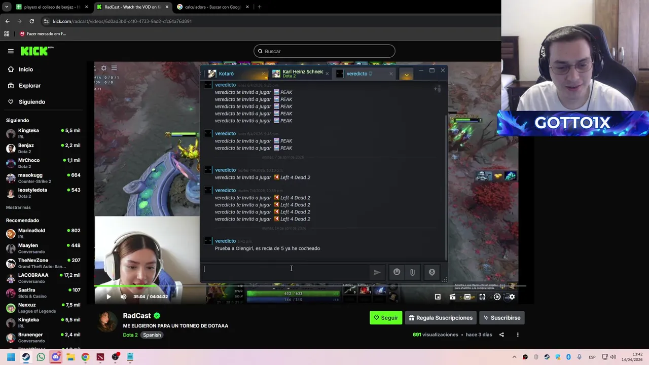Open leostyledota channel

(43, 193)
